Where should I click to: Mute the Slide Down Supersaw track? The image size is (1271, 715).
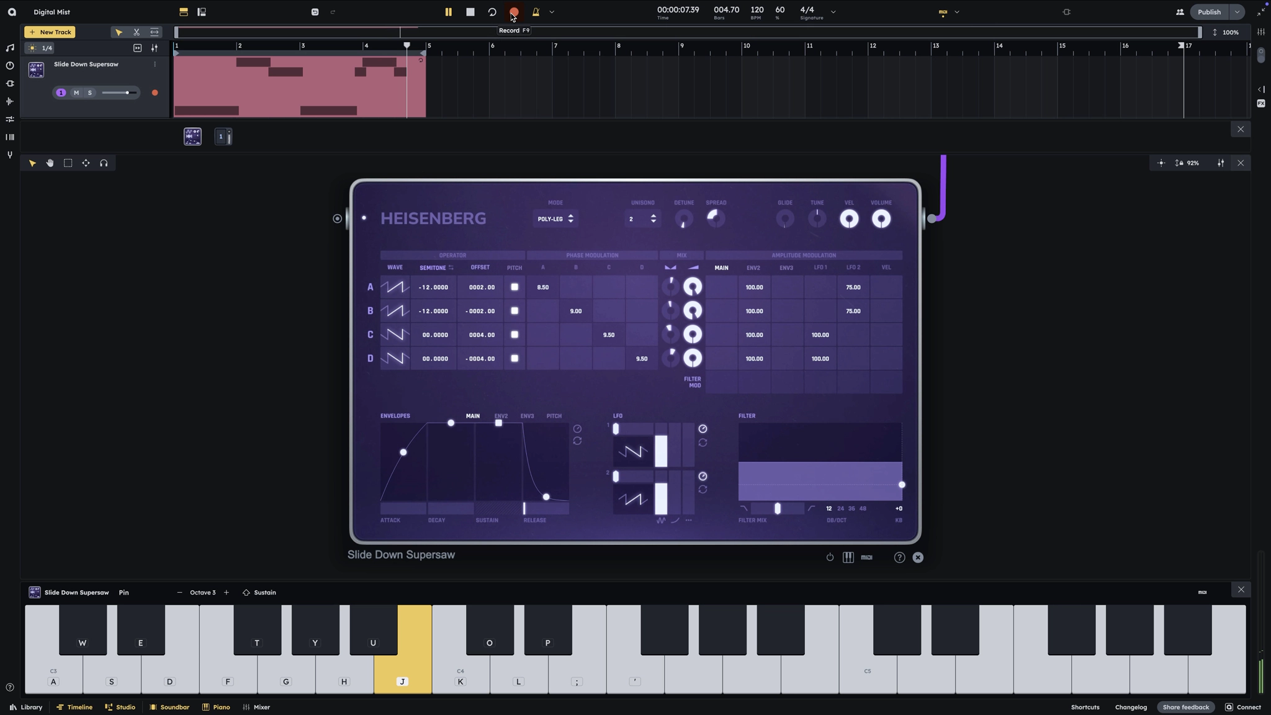tap(76, 92)
